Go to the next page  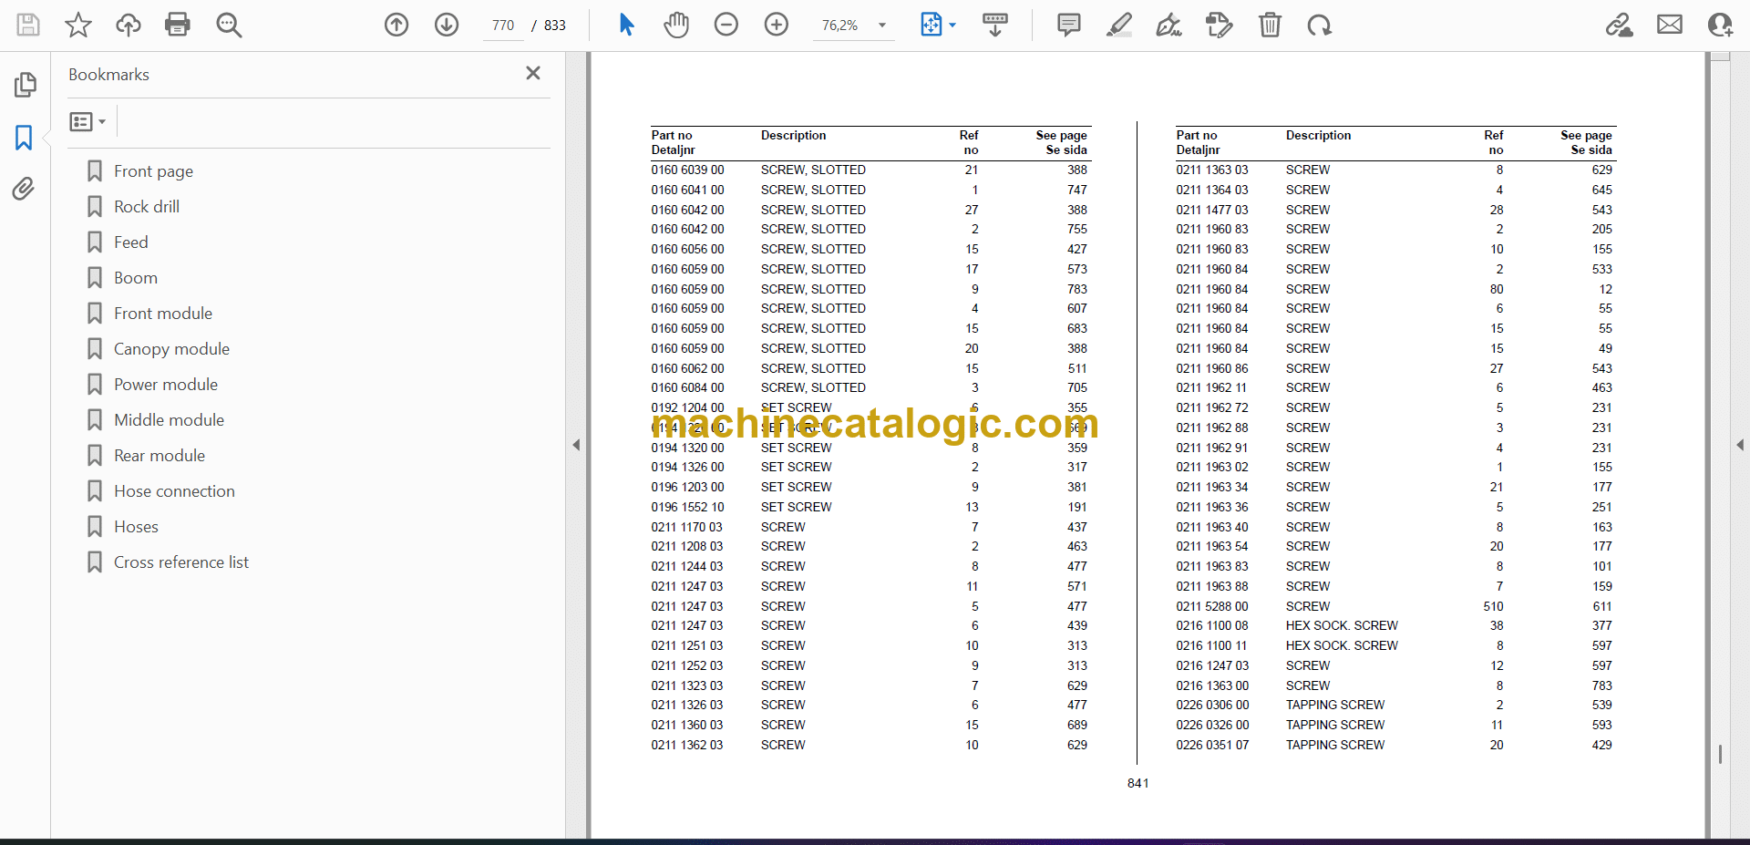[x=447, y=25]
